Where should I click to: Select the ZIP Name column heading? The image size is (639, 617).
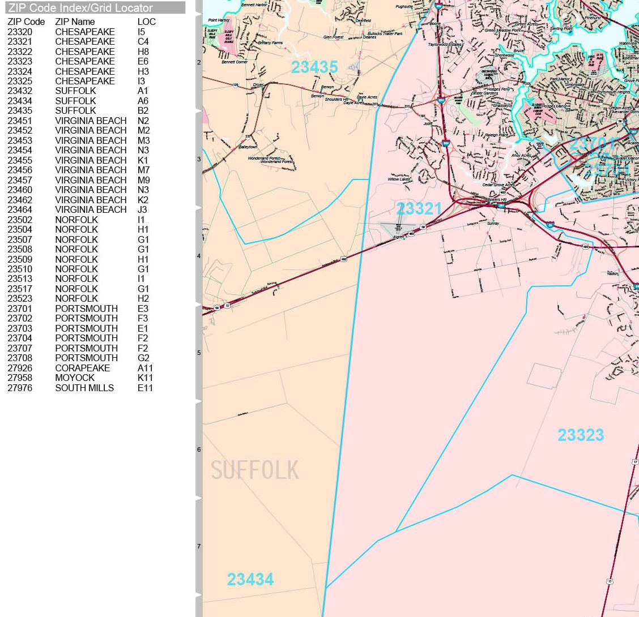click(75, 22)
